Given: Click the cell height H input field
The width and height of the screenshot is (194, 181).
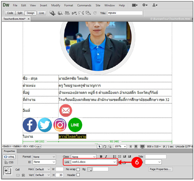Looking at the screenshot, I should [x=59, y=175].
